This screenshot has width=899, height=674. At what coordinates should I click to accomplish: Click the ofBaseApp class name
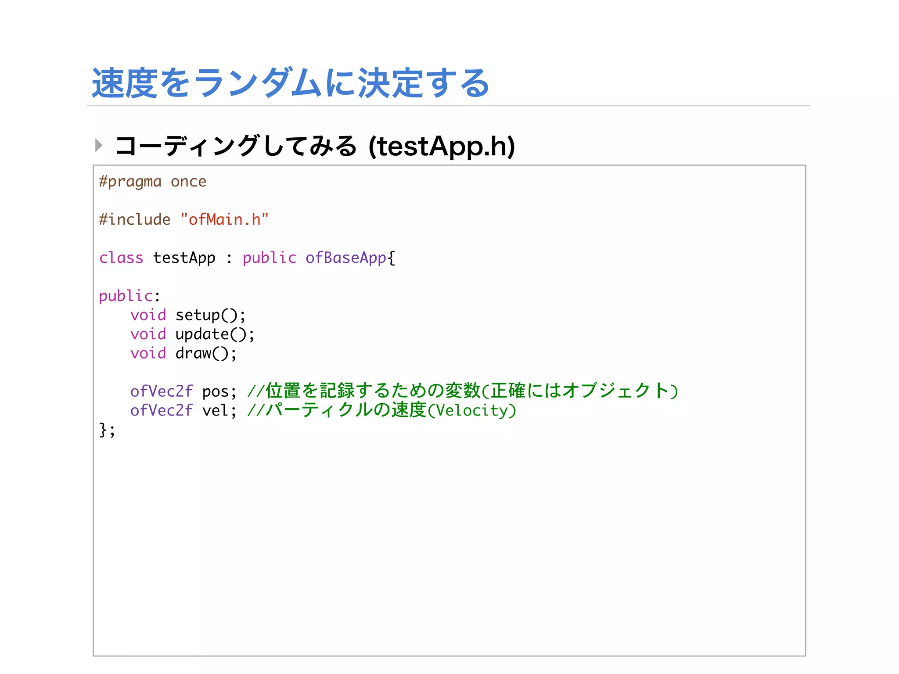click(346, 258)
